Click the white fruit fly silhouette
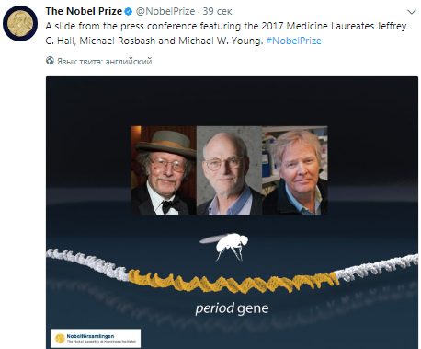This screenshot has width=421, height=349. [x=224, y=247]
